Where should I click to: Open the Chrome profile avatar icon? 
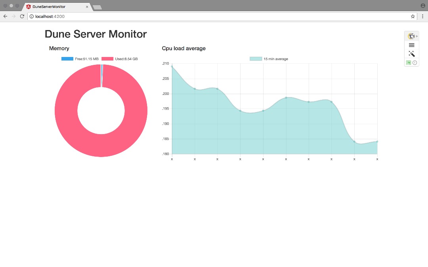click(x=423, y=6)
